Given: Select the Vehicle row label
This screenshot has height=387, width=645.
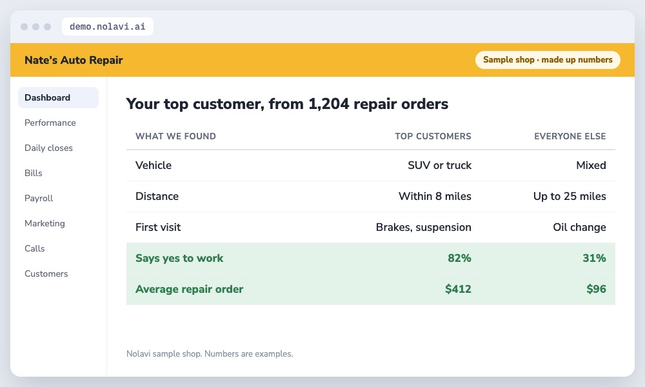Looking at the screenshot, I should point(154,165).
